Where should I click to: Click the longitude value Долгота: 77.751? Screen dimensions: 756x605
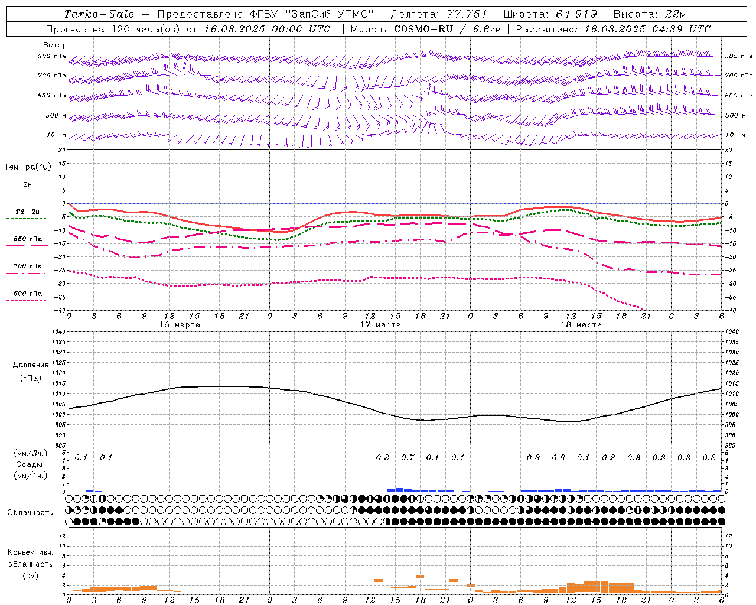tap(439, 14)
